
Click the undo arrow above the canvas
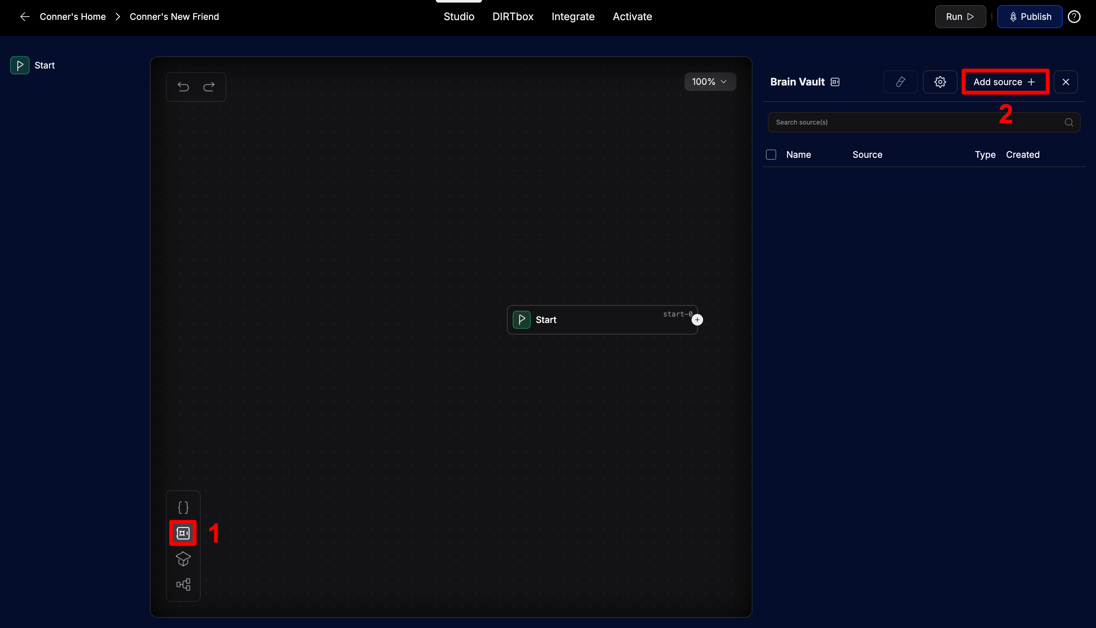click(183, 87)
